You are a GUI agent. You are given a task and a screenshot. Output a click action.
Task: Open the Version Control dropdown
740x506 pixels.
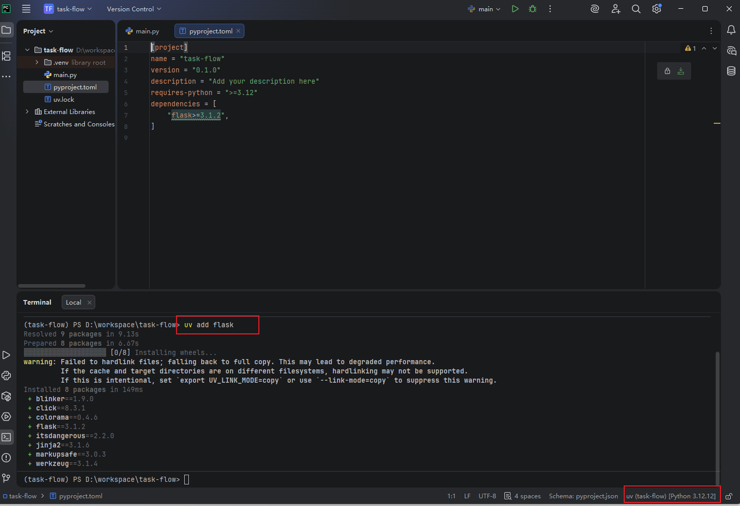[x=134, y=9]
